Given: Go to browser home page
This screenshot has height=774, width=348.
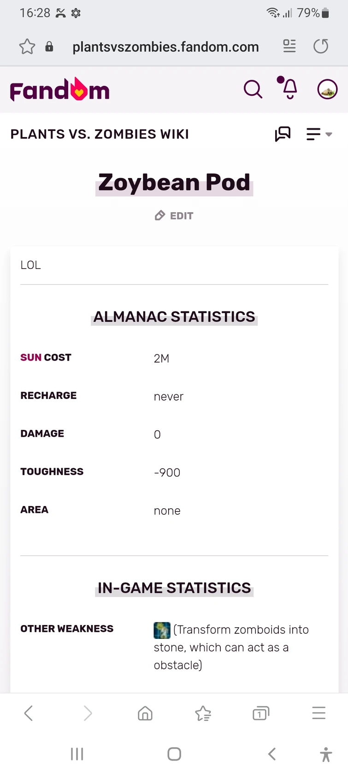Looking at the screenshot, I should [145, 713].
